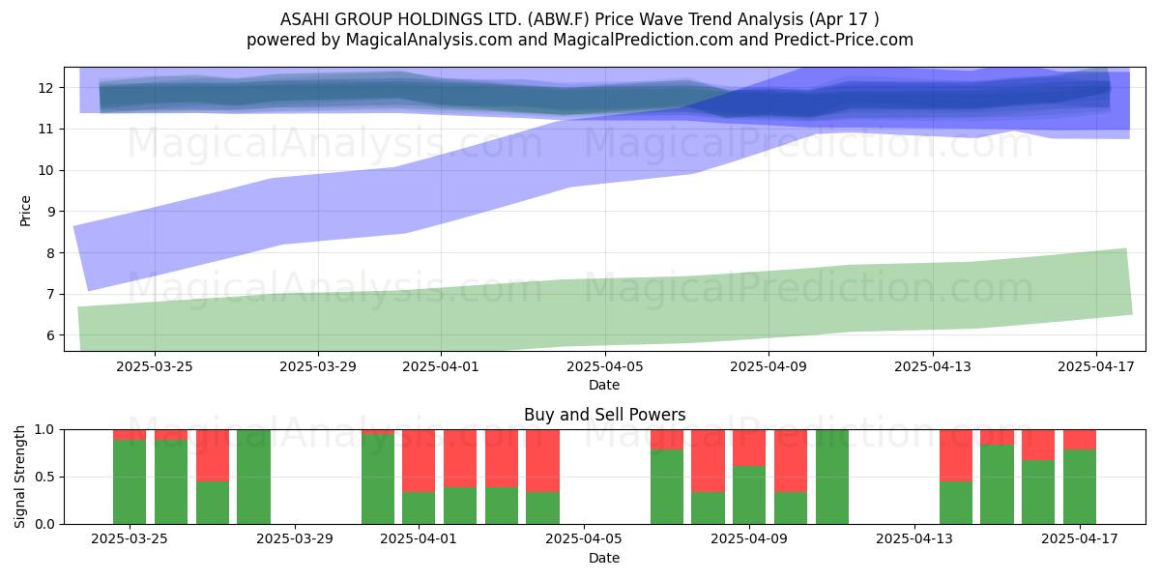Click the buy/sell bar above the 2025-04-09 tick

[x=749, y=477]
